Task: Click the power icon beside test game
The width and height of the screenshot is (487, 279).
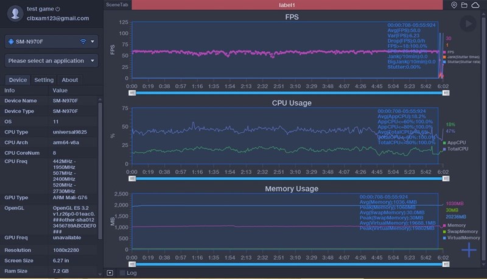Action: [x=58, y=9]
